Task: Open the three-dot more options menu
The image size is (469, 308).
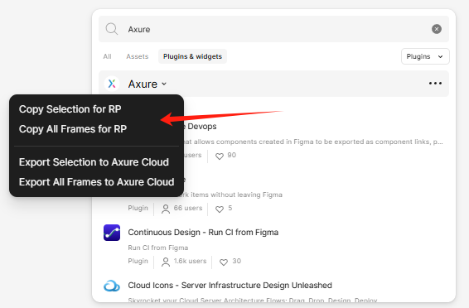Action: (435, 84)
